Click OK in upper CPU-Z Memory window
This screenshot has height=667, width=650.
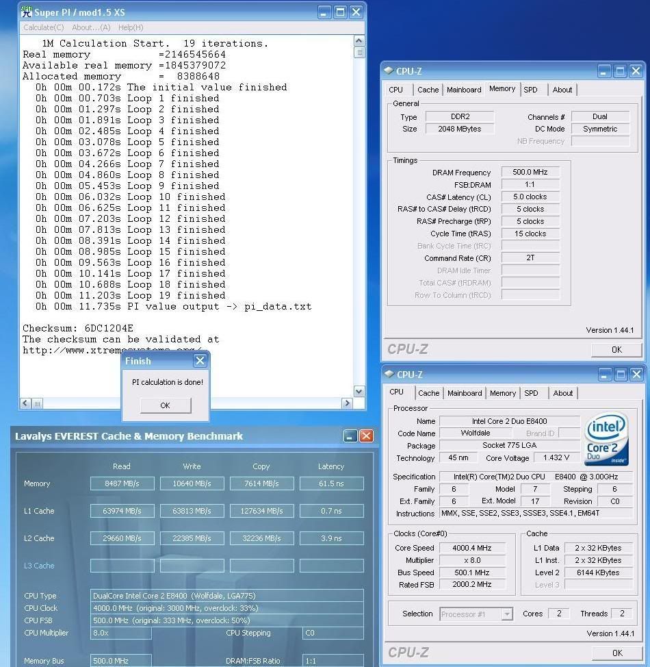[x=616, y=350]
